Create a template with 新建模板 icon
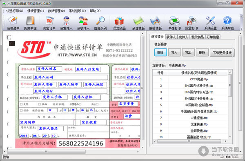 [138, 23]
